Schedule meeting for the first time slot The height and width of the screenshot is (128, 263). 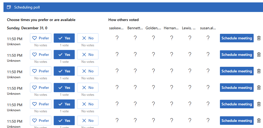point(237,38)
